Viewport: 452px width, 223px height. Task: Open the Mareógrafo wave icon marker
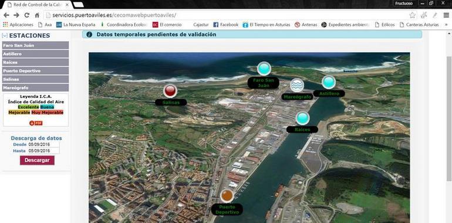pyautogui.click(x=297, y=85)
